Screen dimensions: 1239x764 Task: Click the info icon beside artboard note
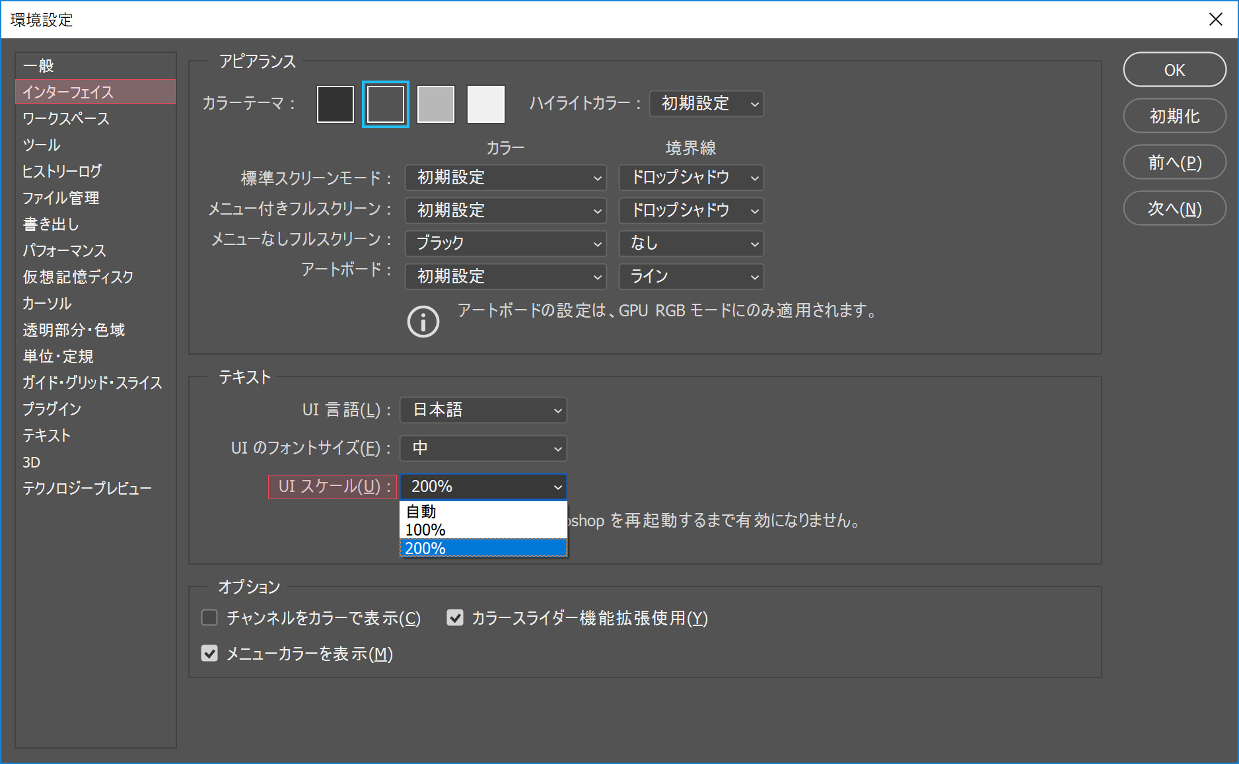click(x=423, y=322)
